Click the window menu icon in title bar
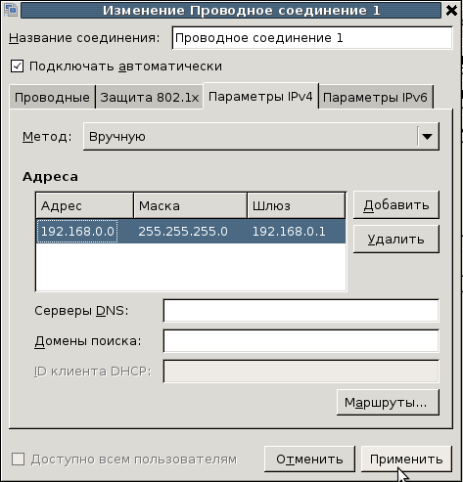This screenshot has width=463, height=482. tap(11, 10)
